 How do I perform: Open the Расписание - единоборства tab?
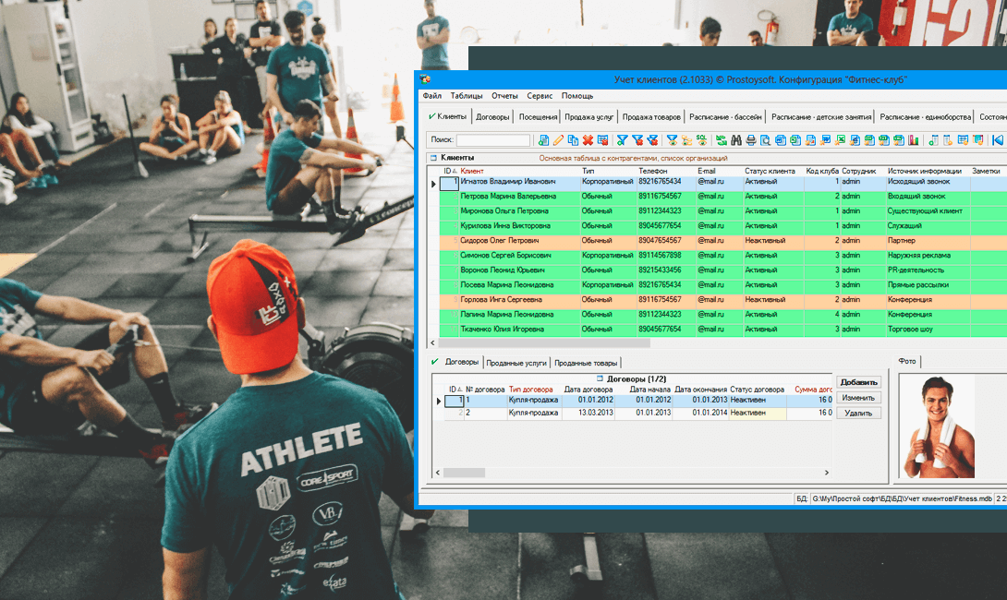pyautogui.click(x=926, y=117)
